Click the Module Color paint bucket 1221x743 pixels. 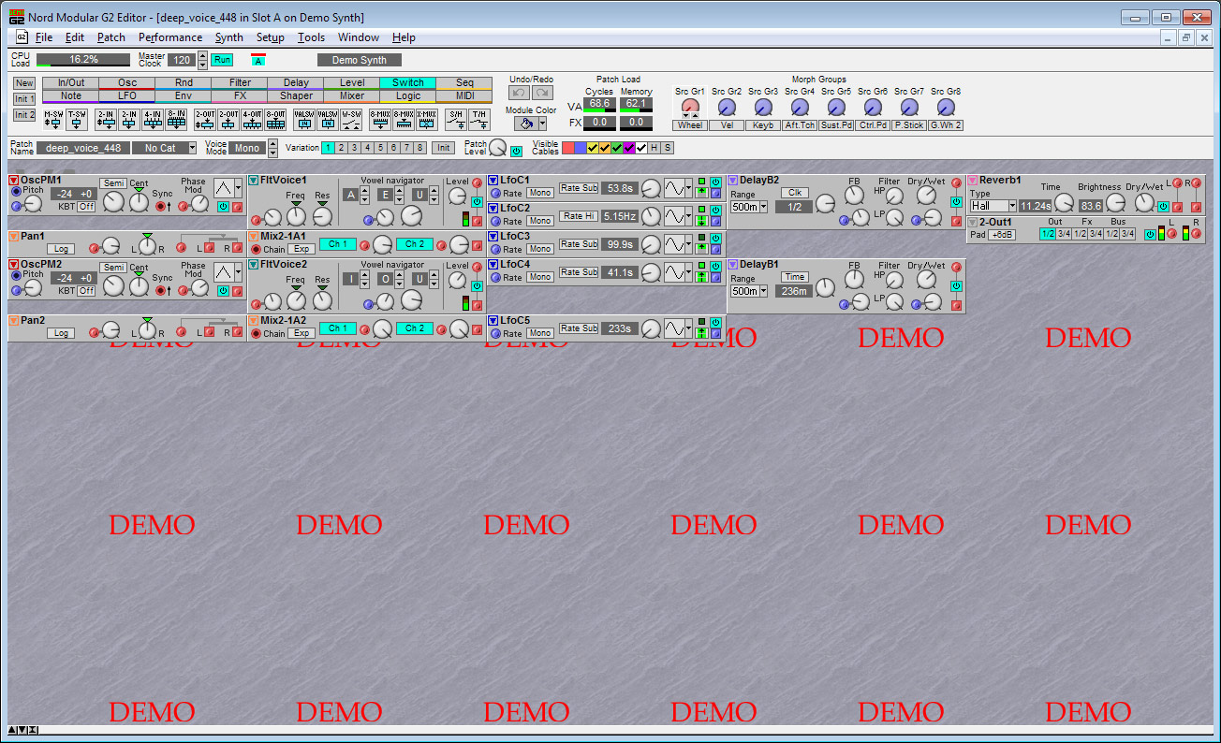(525, 124)
